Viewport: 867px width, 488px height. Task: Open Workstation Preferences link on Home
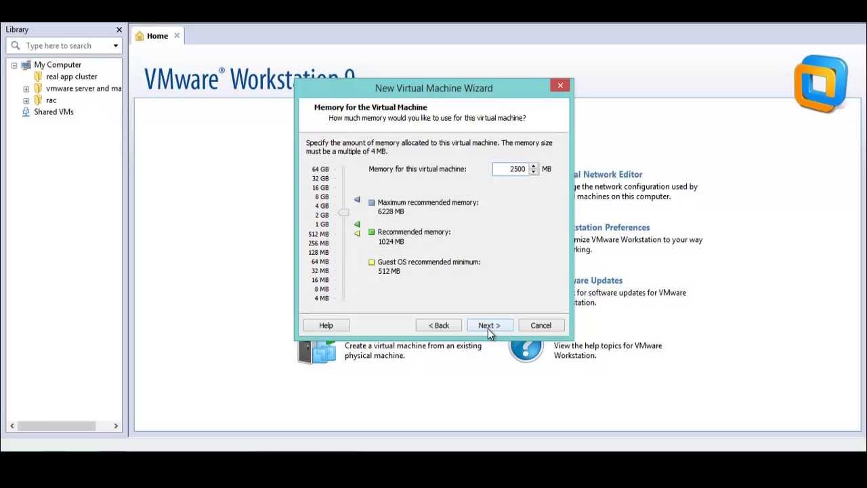[x=612, y=227]
